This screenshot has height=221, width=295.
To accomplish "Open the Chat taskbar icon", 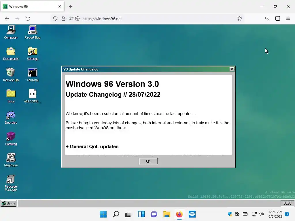I will coord(154,214).
